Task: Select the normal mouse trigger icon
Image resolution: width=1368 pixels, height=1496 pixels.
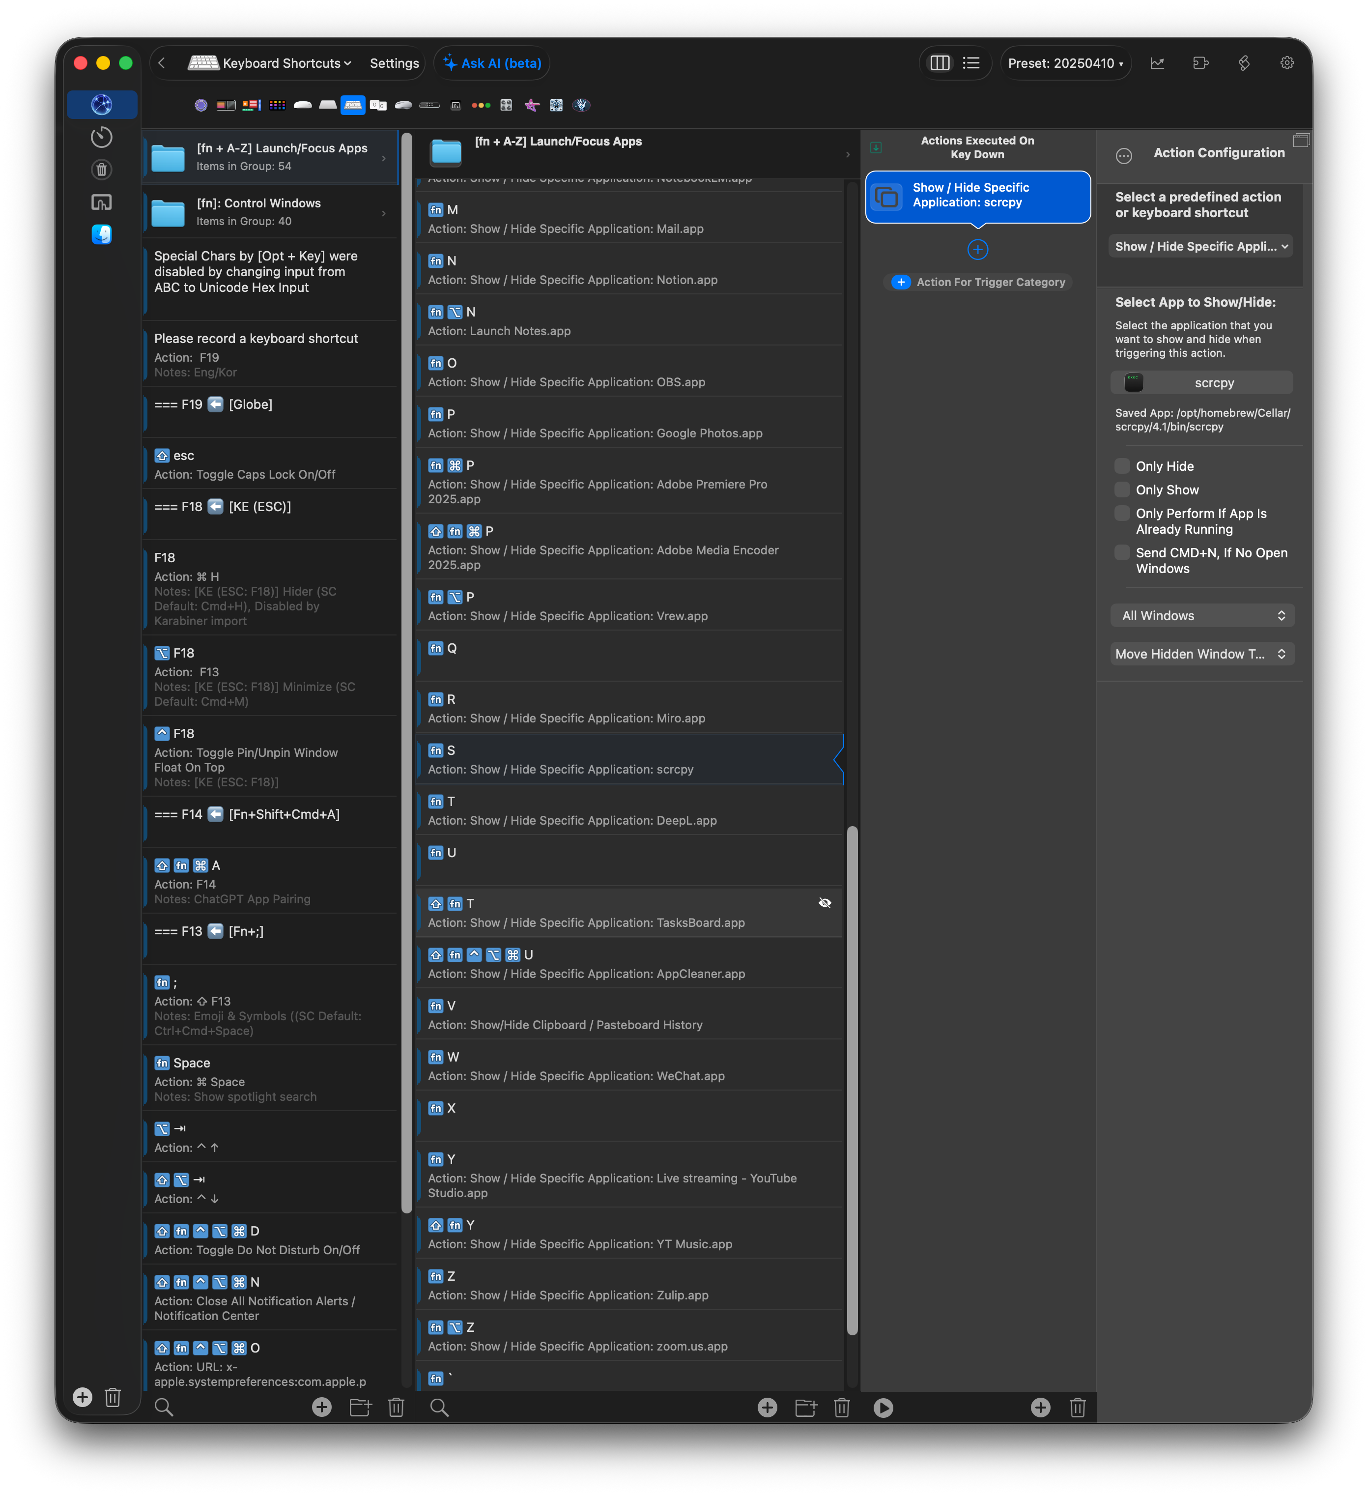Action: (x=403, y=105)
